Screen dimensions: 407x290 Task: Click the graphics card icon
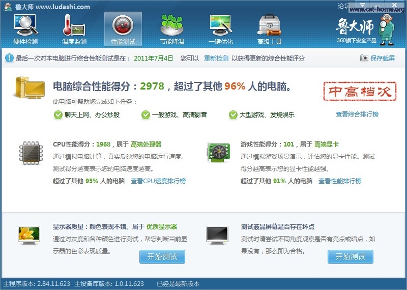[219, 152]
